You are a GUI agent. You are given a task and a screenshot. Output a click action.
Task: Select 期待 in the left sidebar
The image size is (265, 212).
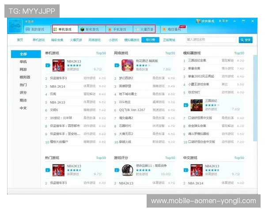coord(23,100)
